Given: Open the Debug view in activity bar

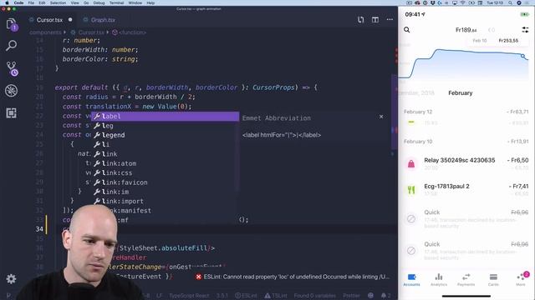Looking at the screenshot, I should point(11,91).
